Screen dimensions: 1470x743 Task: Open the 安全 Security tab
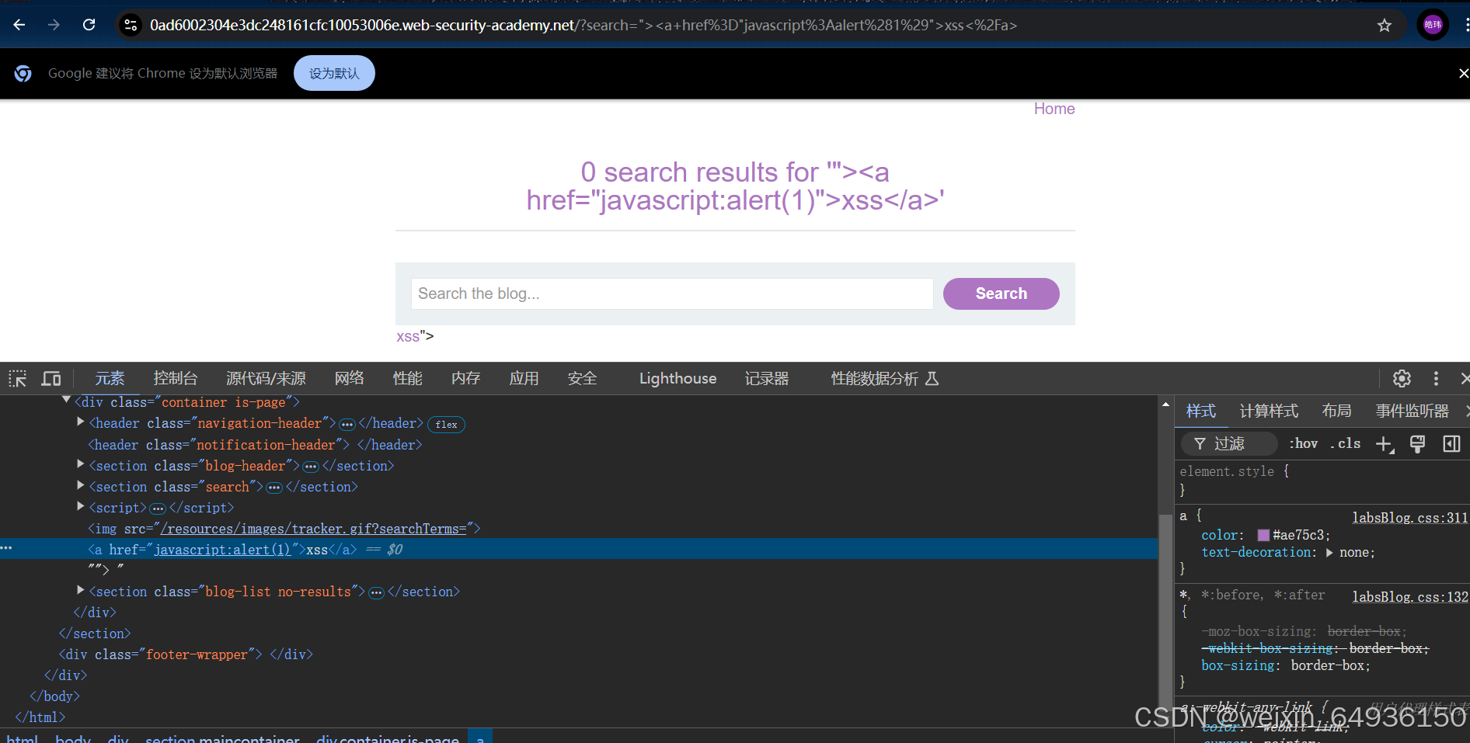(x=583, y=378)
